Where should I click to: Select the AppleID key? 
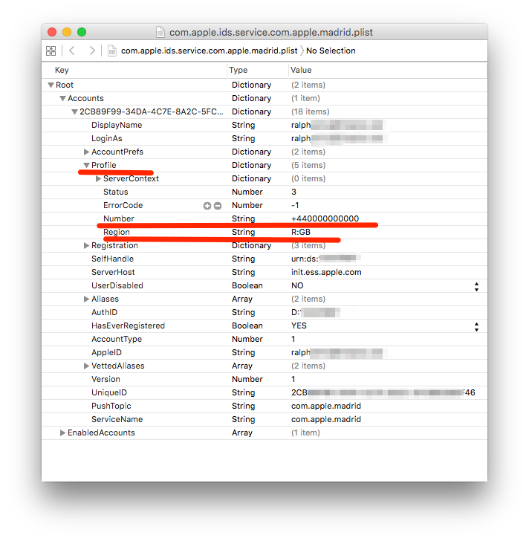[106, 352]
